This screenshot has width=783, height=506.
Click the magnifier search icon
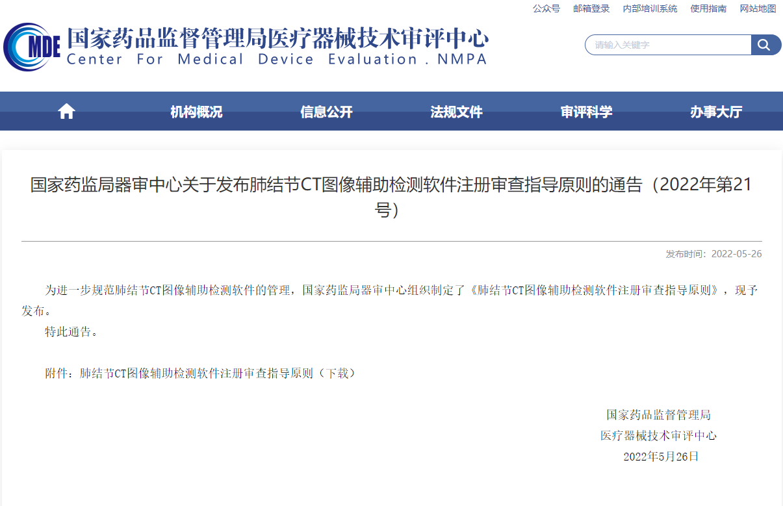tap(765, 45)
